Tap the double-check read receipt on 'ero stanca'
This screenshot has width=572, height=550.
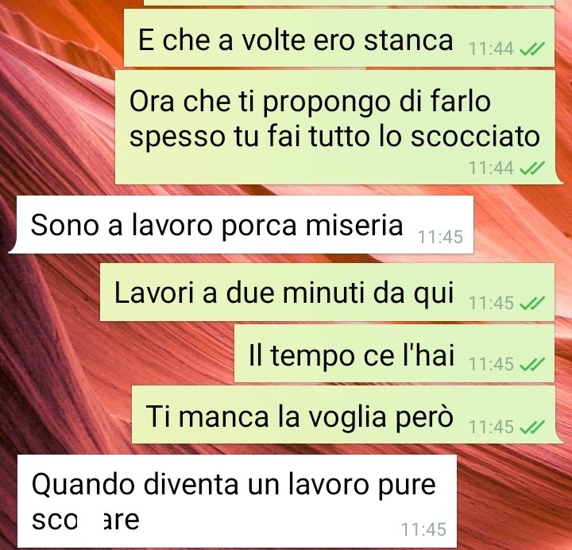531,48
